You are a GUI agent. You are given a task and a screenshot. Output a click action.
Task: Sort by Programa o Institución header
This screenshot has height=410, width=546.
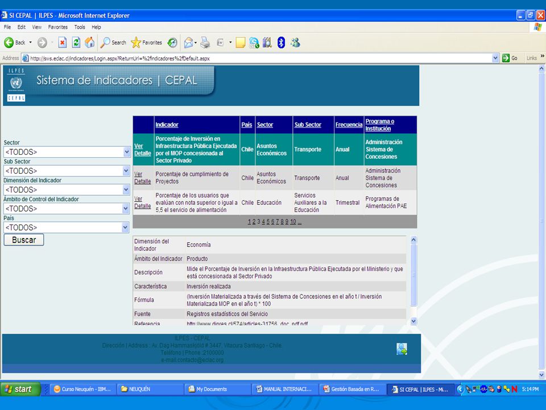click(379, 125)
